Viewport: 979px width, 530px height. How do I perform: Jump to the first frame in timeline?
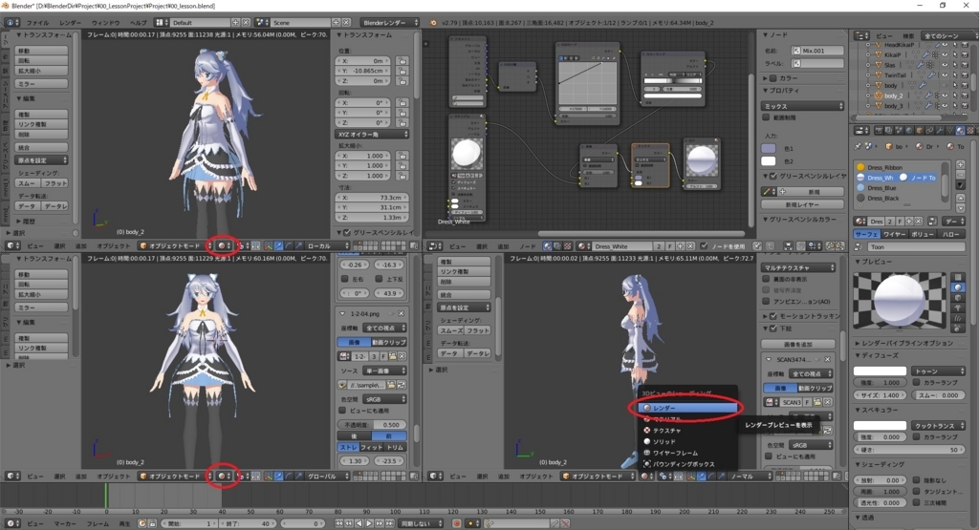coord(339,523)
